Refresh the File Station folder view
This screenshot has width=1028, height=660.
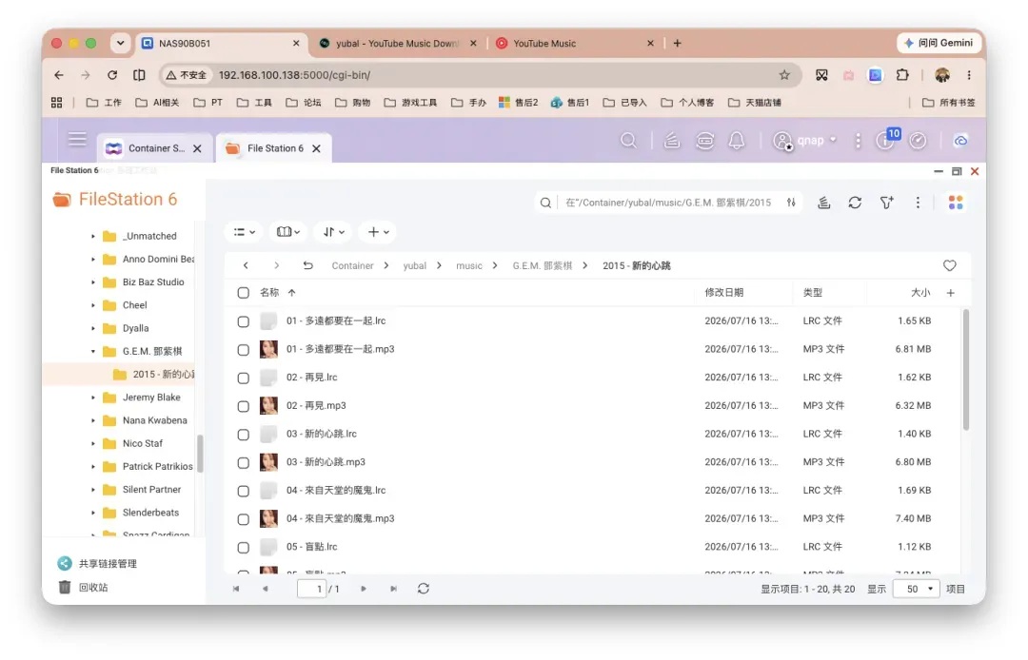click(855, 203)
